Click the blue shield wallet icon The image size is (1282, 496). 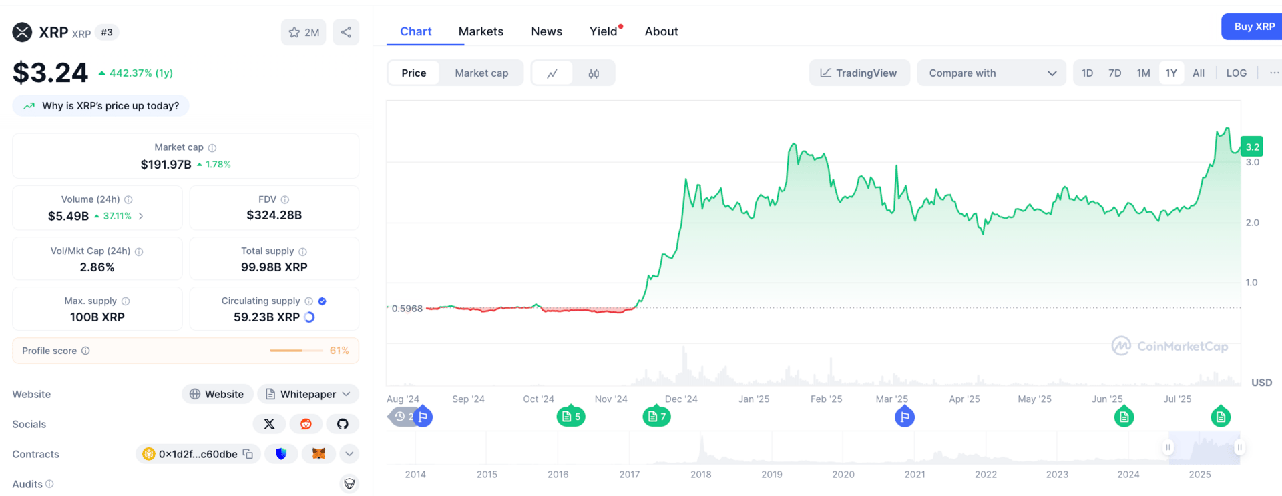(x=281, y=454)
